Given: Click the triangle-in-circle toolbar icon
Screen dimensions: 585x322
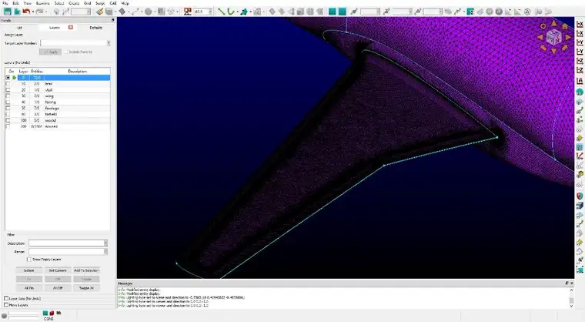Looking at the screenshot, I should click(x=527, y=12).
